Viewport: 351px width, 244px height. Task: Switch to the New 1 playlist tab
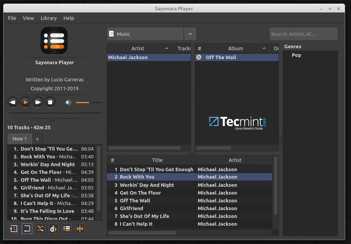(20, 139)
